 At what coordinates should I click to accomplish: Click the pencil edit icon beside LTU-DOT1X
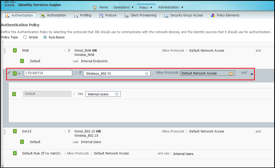click(9, 72)
